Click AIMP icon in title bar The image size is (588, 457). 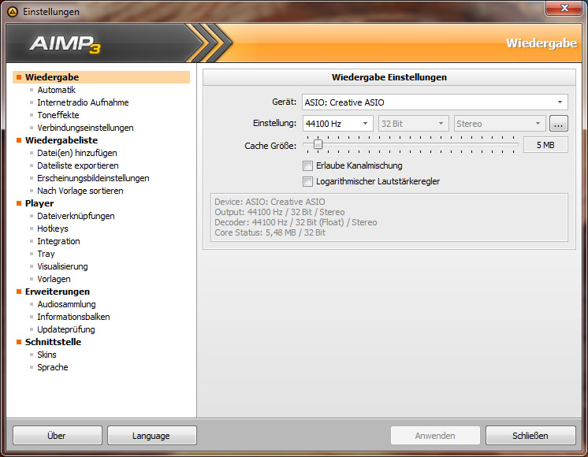(x=13, y=12)
